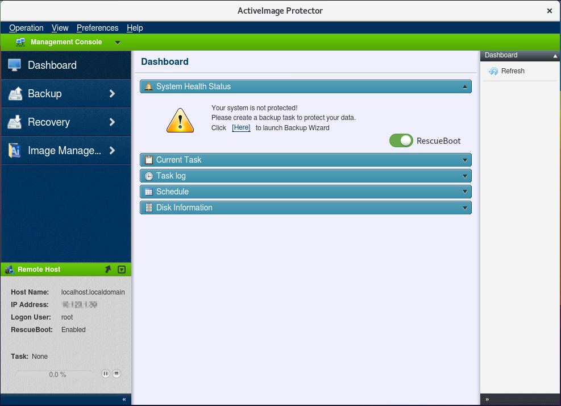Open the Preferences menu
561x406 pixels.
[97, 28]
